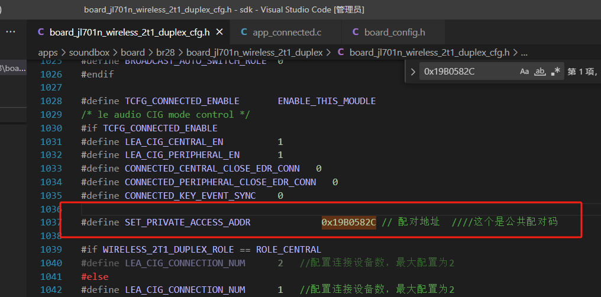Click the #endif directive on line 1026
The height and width of the screenshot is (297, 601).
[98, 75]
